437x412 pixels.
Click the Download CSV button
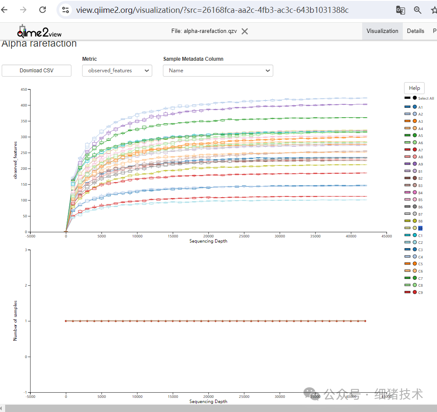click(x=36, y=71)
